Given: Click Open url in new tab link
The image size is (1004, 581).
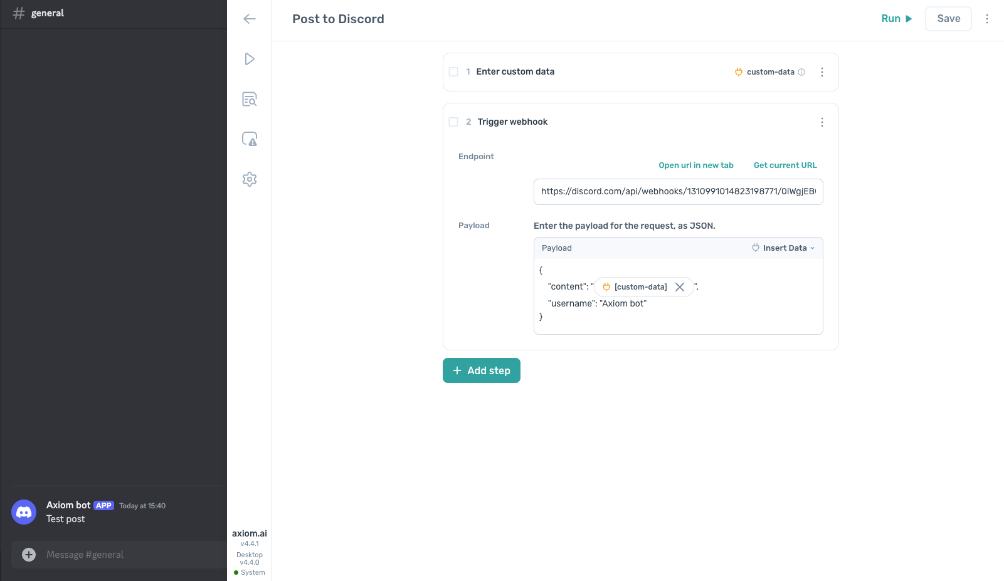Looking at the screenshot, I should [x=696, y=165].
